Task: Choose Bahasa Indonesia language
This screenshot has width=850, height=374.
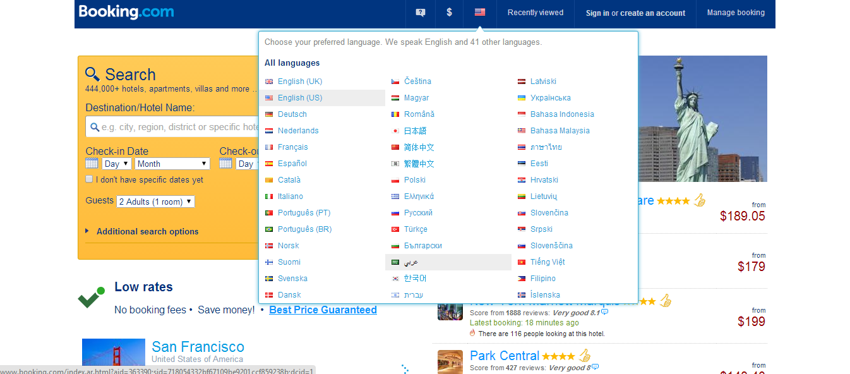Action: (562, 114)
